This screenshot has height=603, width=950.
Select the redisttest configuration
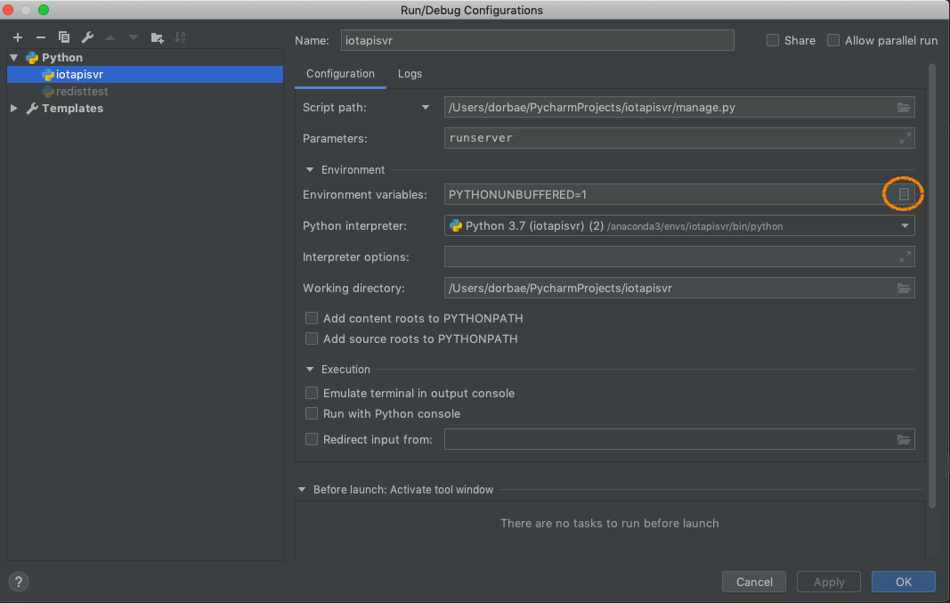coord(83,91)
